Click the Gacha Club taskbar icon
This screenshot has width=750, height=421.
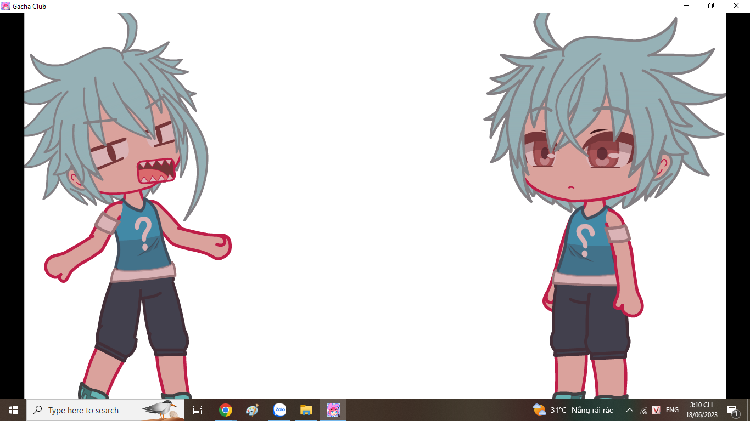pos(333,410)
